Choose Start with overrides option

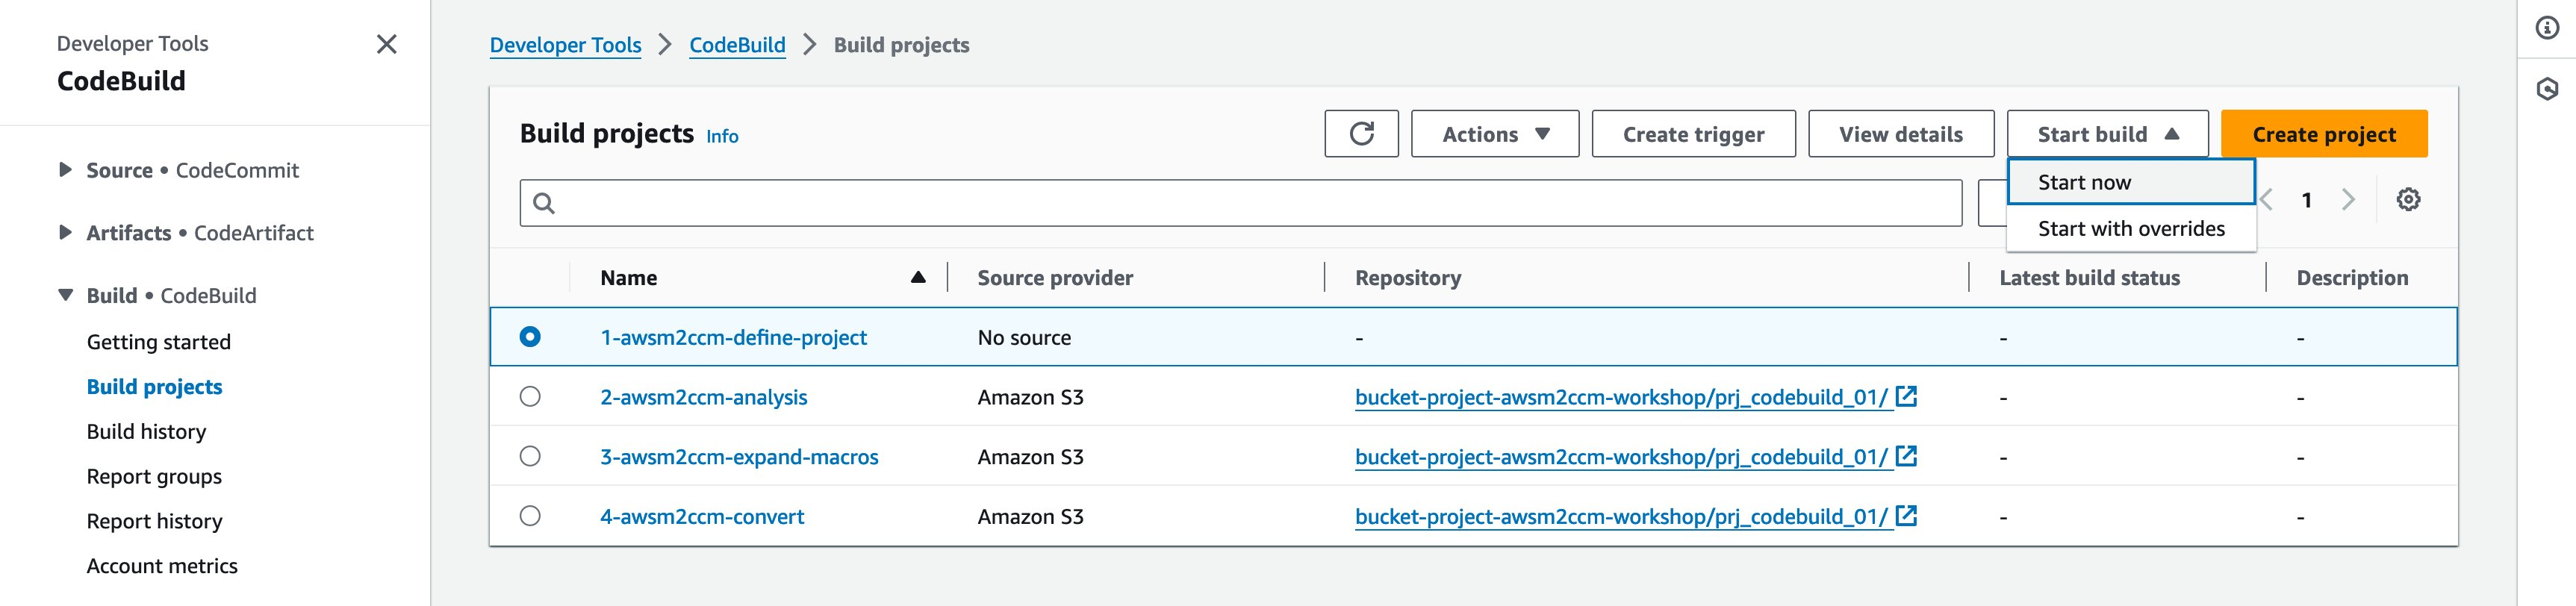2131,229
